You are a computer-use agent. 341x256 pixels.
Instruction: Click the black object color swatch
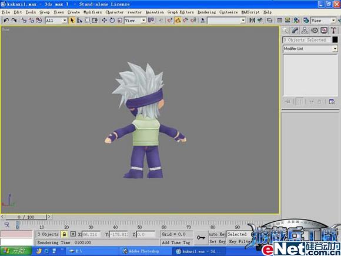point(335,39)
